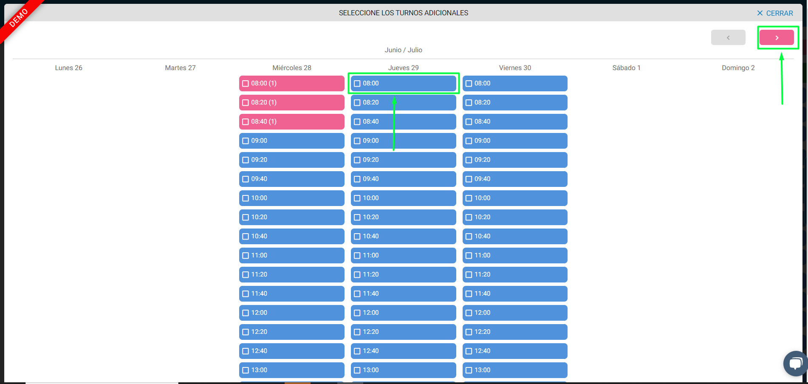
Task: Select the Viernes 30 11:20 slot
Action: (x=515, y=274)
